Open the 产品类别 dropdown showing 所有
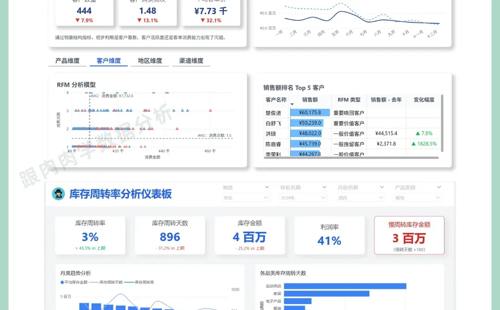This screenshot has height=310, width=500. (417, 197)
